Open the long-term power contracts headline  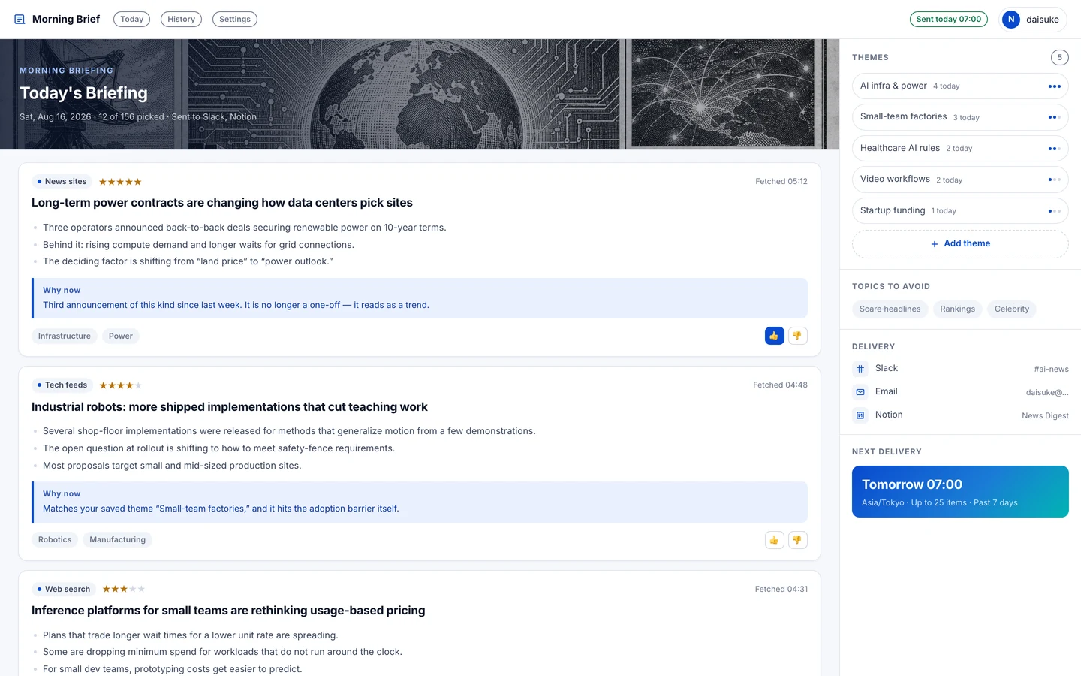(x=222, y=203)
